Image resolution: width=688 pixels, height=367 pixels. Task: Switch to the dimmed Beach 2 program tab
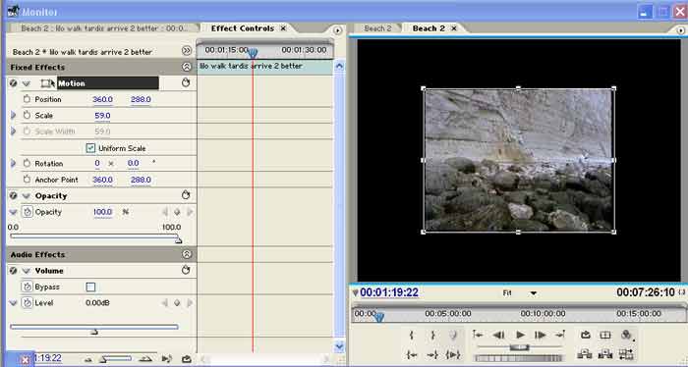(x=377, y=28)
